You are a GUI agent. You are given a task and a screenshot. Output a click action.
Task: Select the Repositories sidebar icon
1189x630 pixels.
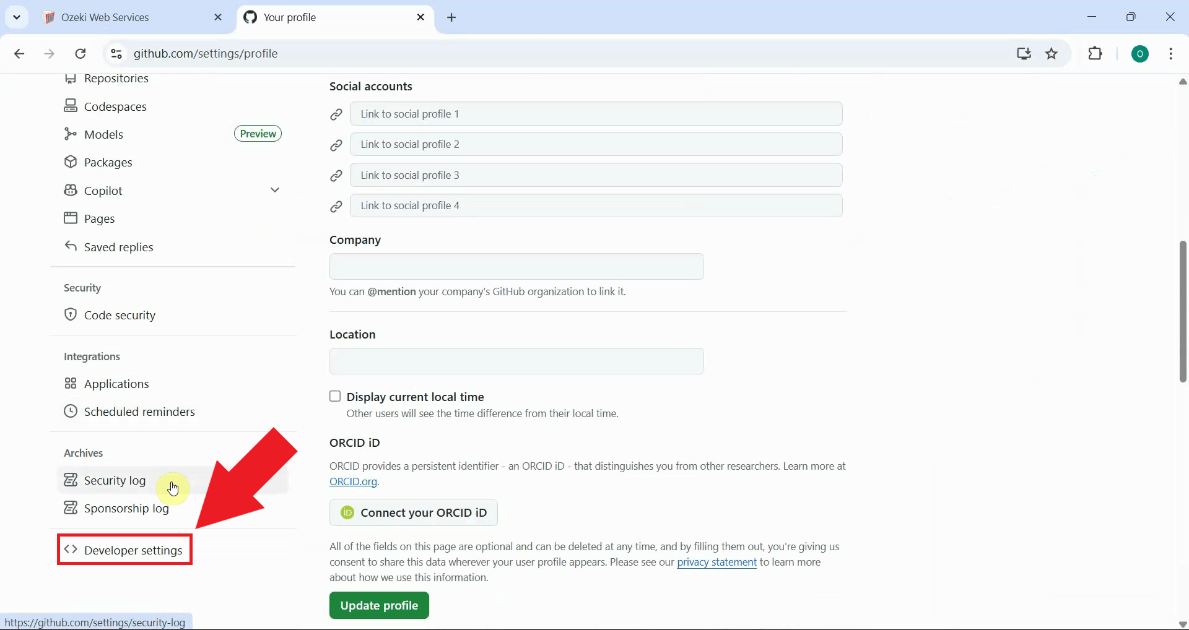pyautogui.click(x=71, y=78)
